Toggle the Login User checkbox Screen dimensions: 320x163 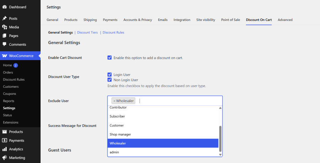tap(110, 75)
